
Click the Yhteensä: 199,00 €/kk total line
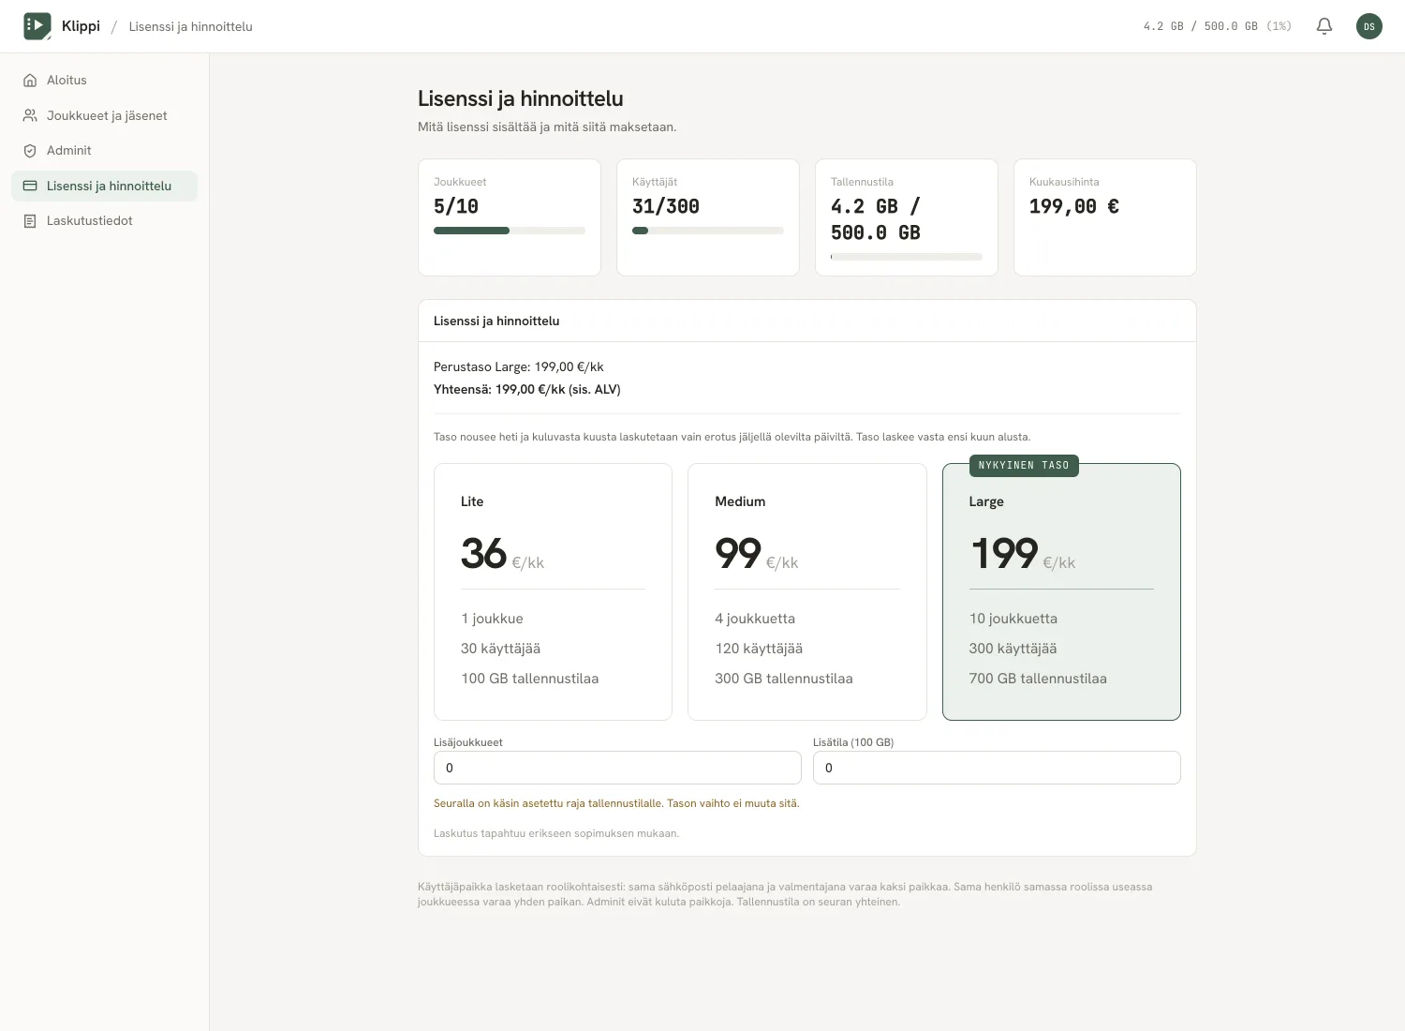click(527, 390)
